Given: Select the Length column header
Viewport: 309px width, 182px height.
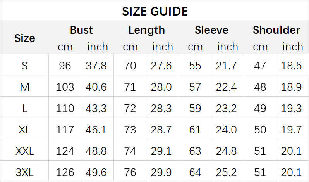Looking at the screenshot, I should pos(146,30).
